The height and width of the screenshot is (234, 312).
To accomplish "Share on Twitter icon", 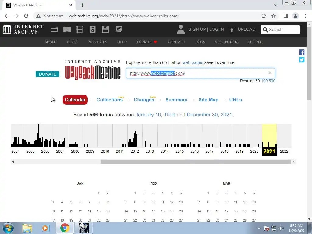I will 301,60.
